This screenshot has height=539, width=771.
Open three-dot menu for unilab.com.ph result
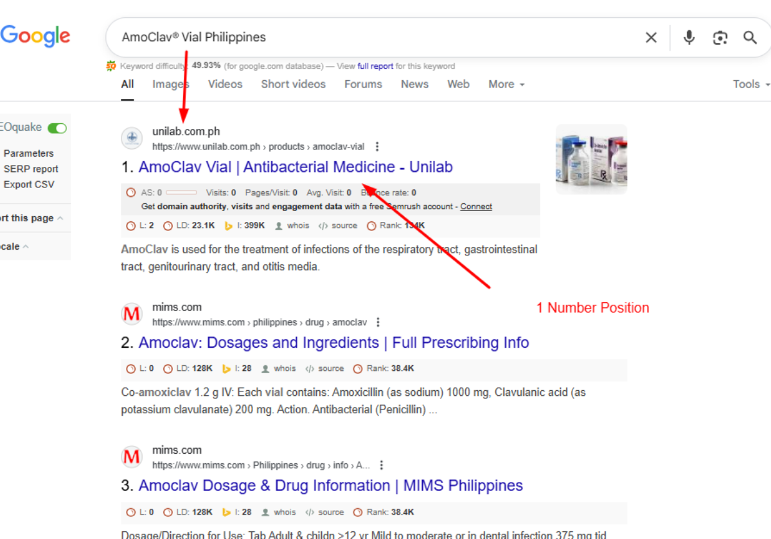[377, 146]
